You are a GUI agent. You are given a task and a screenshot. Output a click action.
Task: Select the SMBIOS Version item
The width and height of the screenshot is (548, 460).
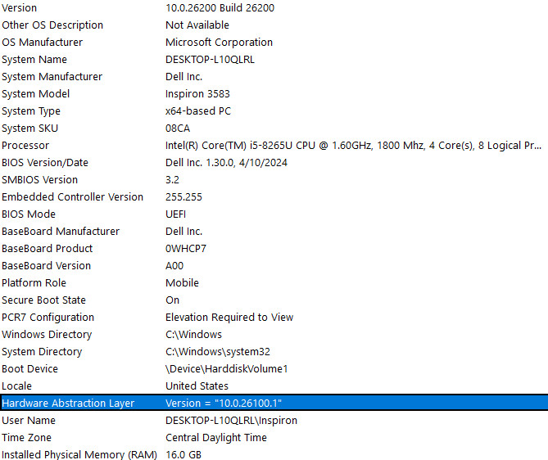coord(40,179)
